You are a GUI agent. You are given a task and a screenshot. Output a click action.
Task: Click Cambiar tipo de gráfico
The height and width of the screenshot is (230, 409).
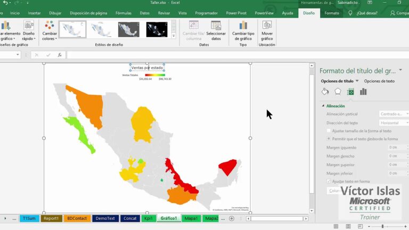click(x=243, y=31)
